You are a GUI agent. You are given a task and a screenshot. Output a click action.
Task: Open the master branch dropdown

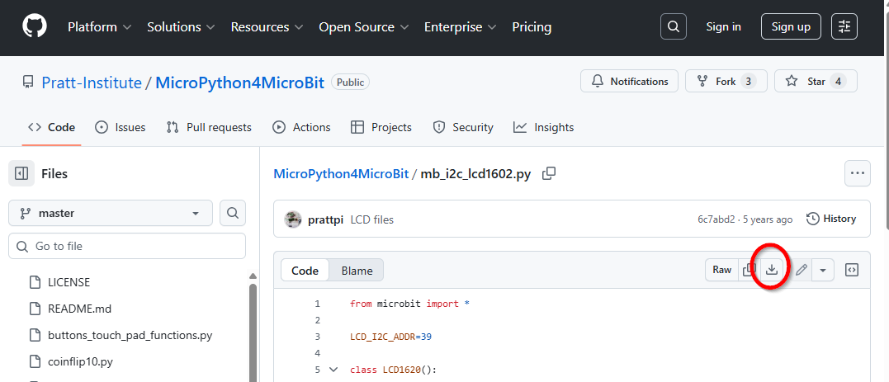[111, 213]
